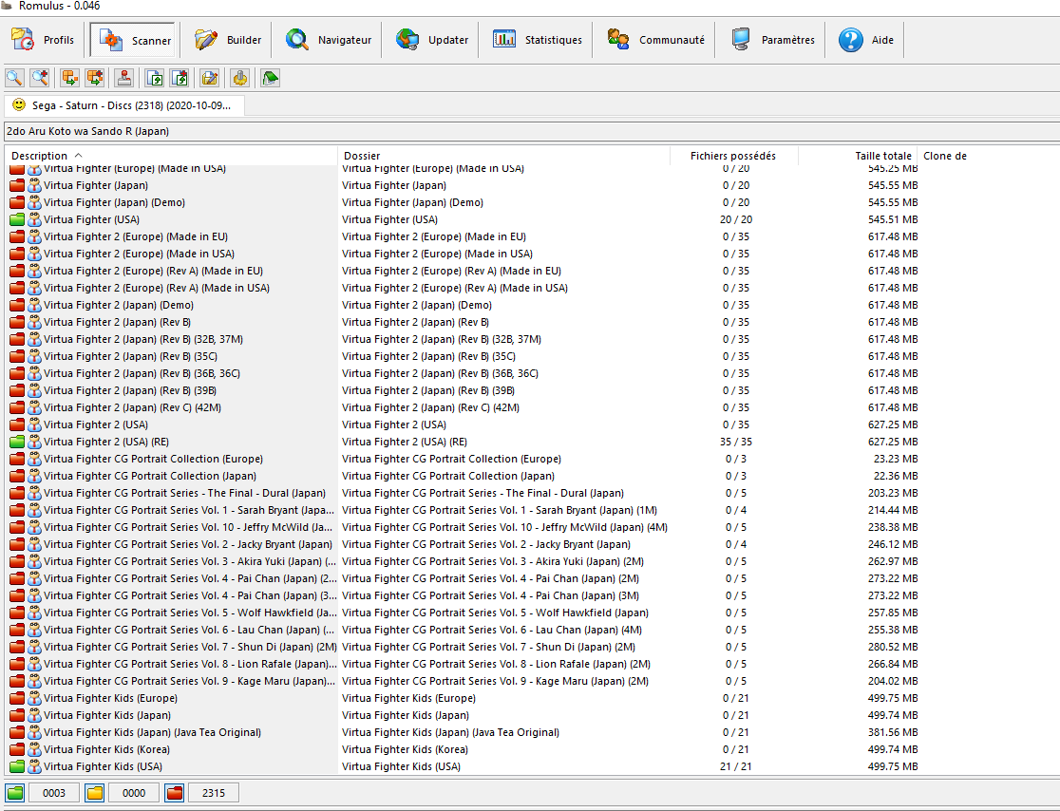Click the 2do Aru Koto wa Sando R field
The image size is (1060, 811).
pyautogui.click(x=531, y=131)
